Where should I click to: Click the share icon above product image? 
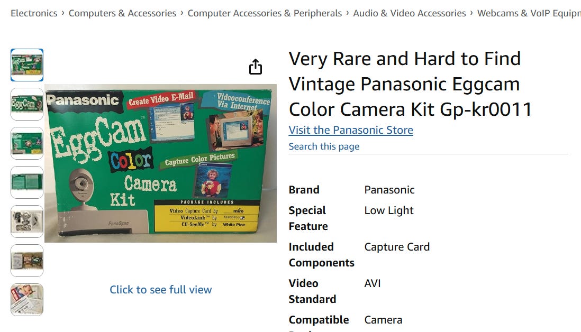[x=255, y=67]
